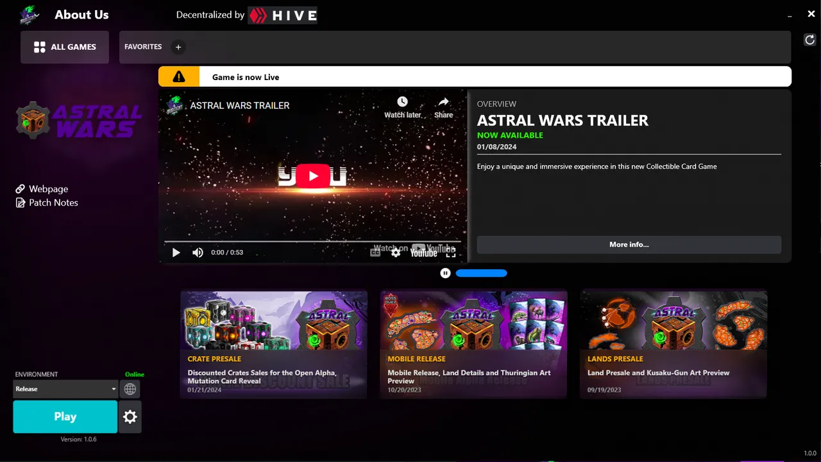Click the NOW AVAILABLE text
The width and height of the screenshot is (821, 462).
[x=510, y=135]
